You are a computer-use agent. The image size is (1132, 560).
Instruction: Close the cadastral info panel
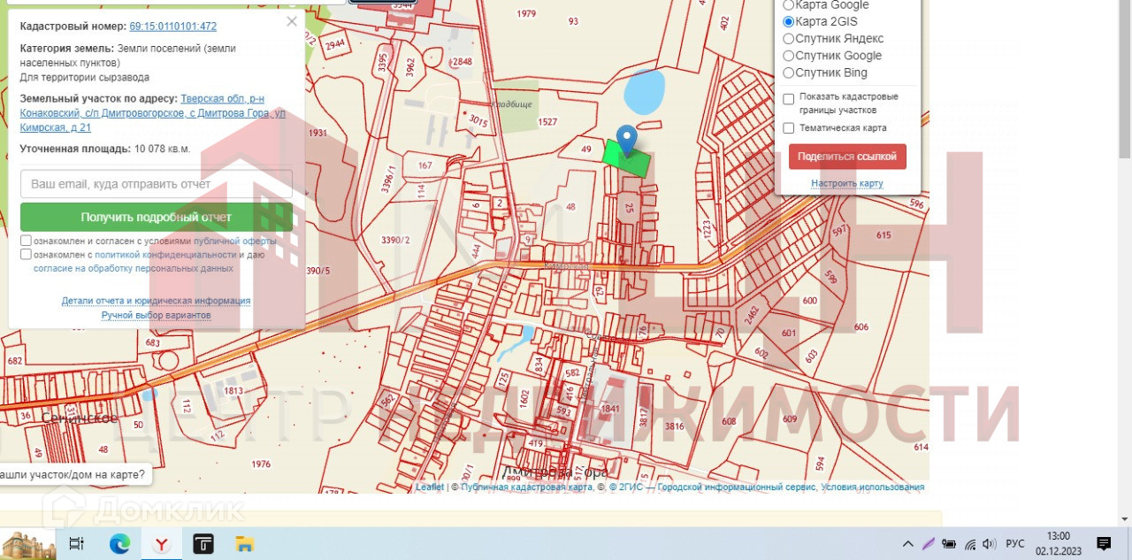pos(292,22)
